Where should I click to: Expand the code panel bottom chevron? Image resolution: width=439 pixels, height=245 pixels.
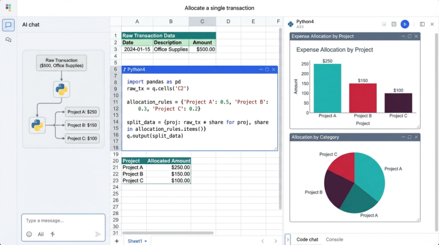[x=287, y=240]
